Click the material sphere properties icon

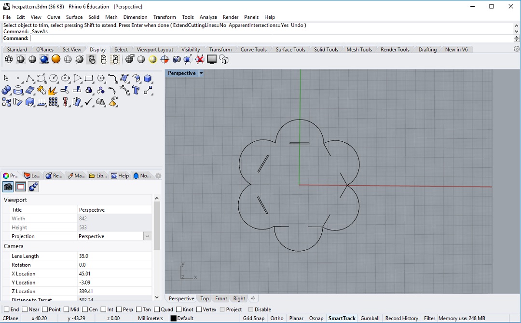pos(33,187)
